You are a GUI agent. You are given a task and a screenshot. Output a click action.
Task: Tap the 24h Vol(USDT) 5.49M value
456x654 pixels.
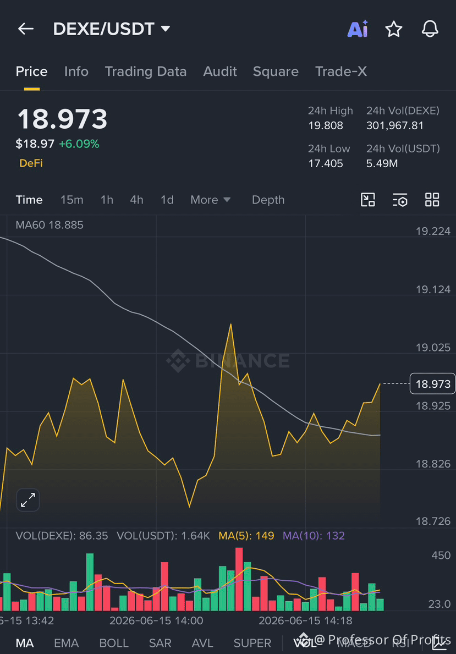point(382,163)
